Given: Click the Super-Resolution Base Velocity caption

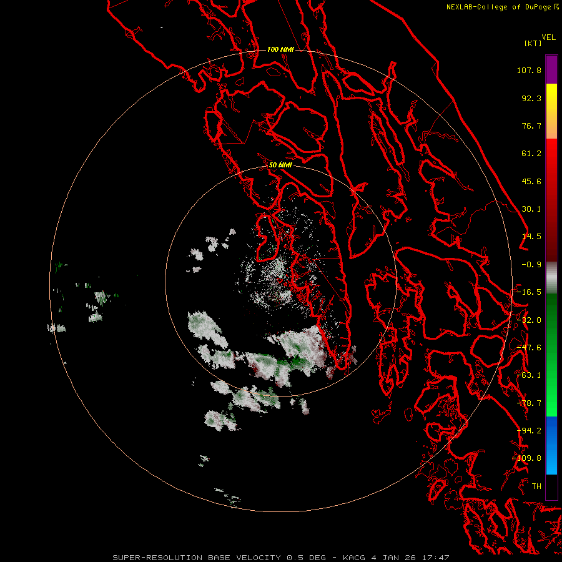Looking at the screenshot, I should point(280,558).
